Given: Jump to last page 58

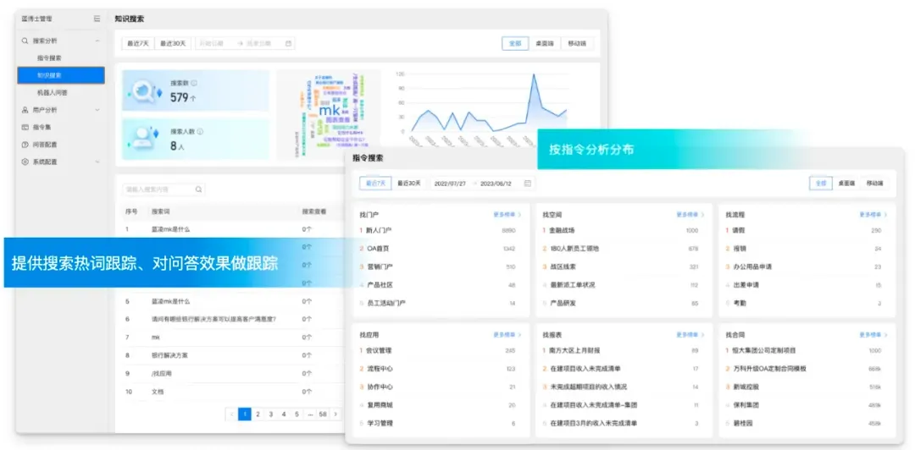Looking at the screenshot, I should [323, 414].
